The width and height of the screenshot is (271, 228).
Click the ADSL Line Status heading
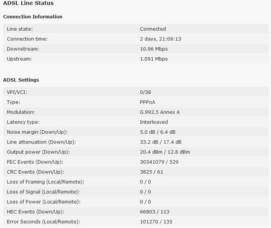point(29,3)
